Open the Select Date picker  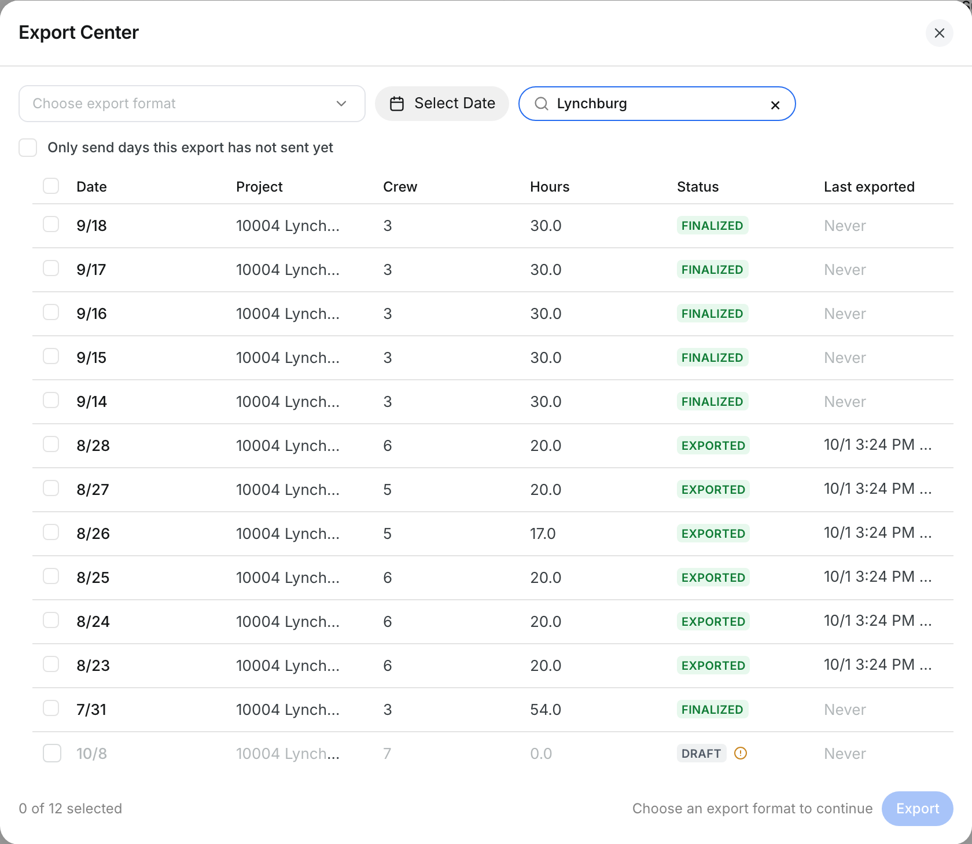442,104
